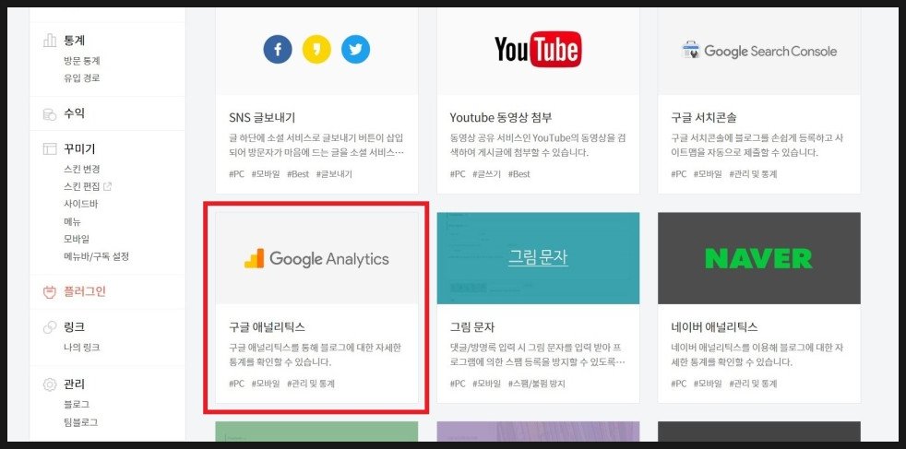The height and width of the screenshot is (449, 906).
Task: Click the 통계 bar chart icon
Action: coord(50,41)
